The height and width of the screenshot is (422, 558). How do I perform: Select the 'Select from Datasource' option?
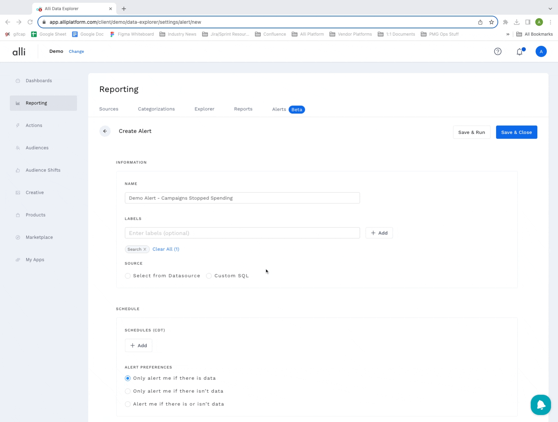click(x=128, y=276)
